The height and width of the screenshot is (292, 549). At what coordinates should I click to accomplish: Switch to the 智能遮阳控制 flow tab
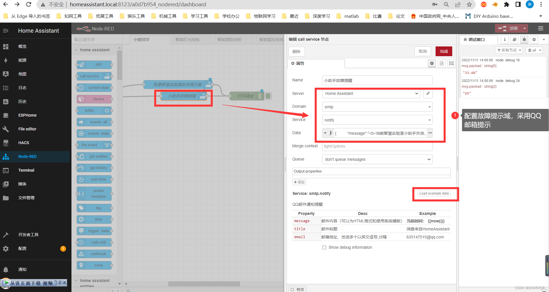pyautogui.click(x=233, y=40)
